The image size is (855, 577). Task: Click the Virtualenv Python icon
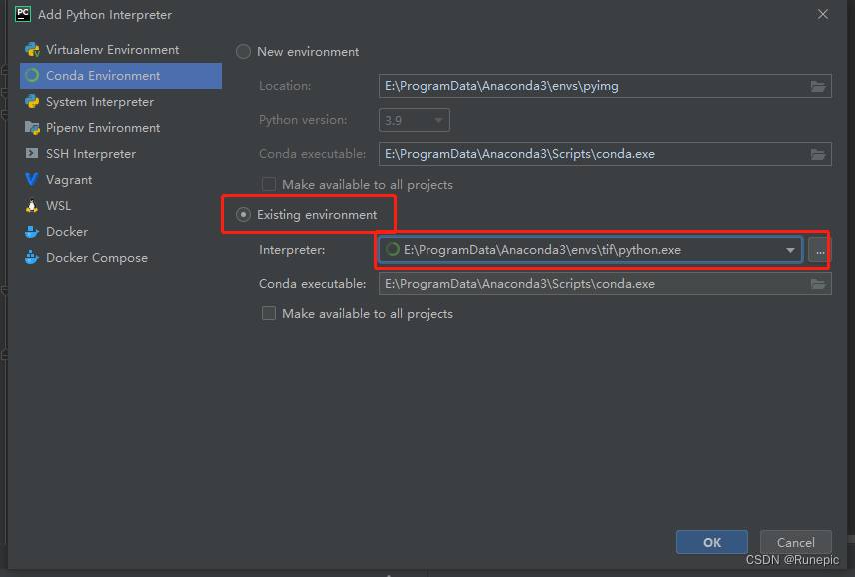(32, 50)
